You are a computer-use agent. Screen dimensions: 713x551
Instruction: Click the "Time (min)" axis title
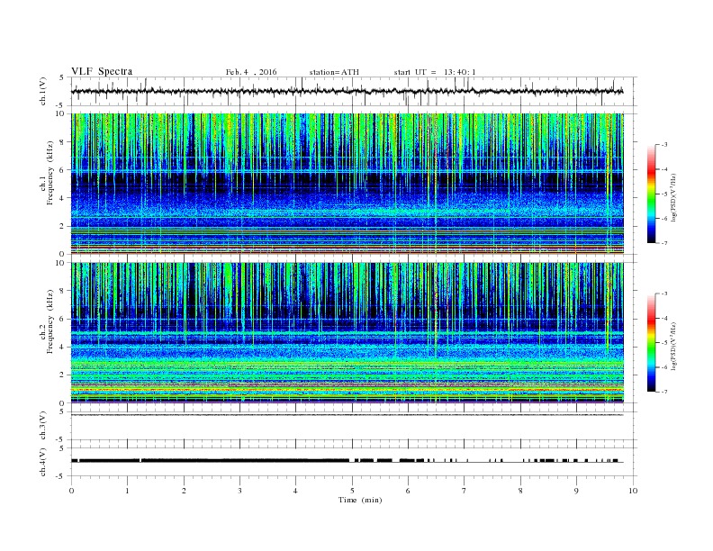coord(360,500)
